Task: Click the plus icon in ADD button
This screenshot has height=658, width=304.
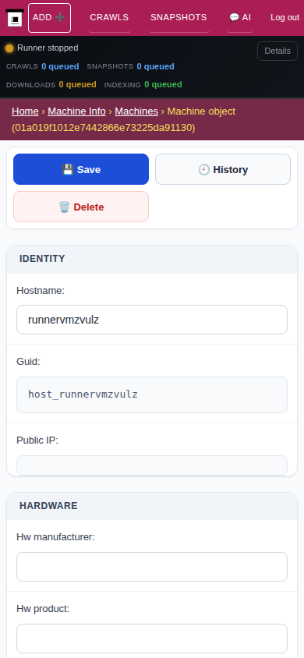Action: click(x=60, y=17)
